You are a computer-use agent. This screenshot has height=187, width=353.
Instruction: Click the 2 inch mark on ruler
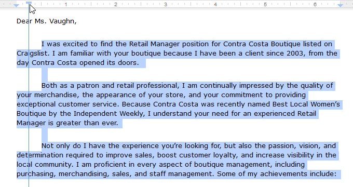[x=116, y=4]
